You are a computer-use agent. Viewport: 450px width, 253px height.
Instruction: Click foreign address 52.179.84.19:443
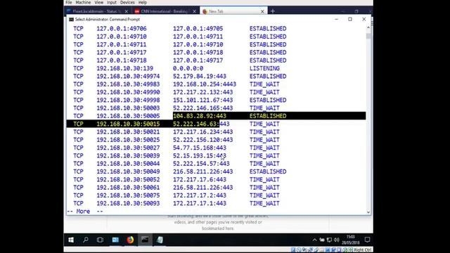[200, 77]
